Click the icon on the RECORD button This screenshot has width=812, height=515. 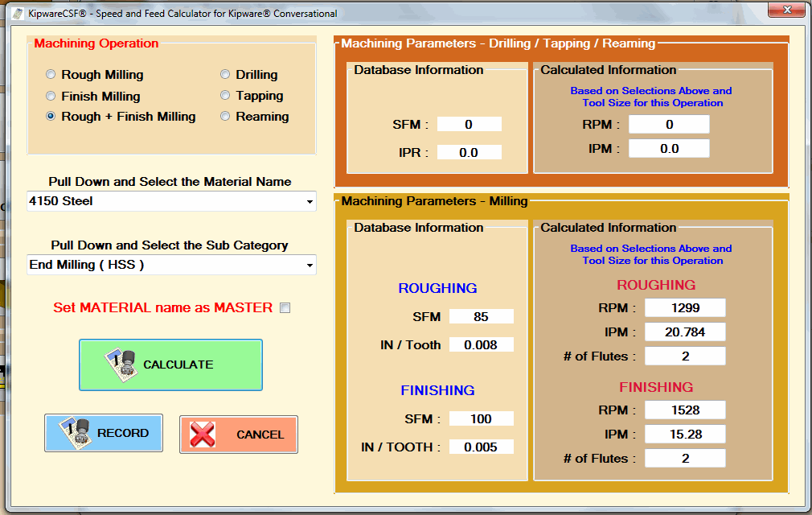tap(76, 434)
